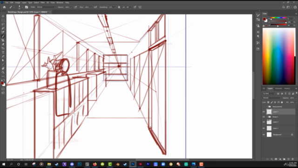Open the Edit Toolbar three-dots button
The image size is (298, 168).
click(x=3, y=77)
